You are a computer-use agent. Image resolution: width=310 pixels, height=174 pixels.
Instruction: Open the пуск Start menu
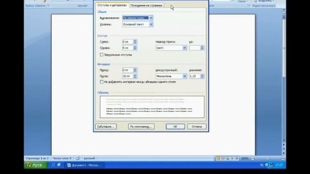point(36,165)
